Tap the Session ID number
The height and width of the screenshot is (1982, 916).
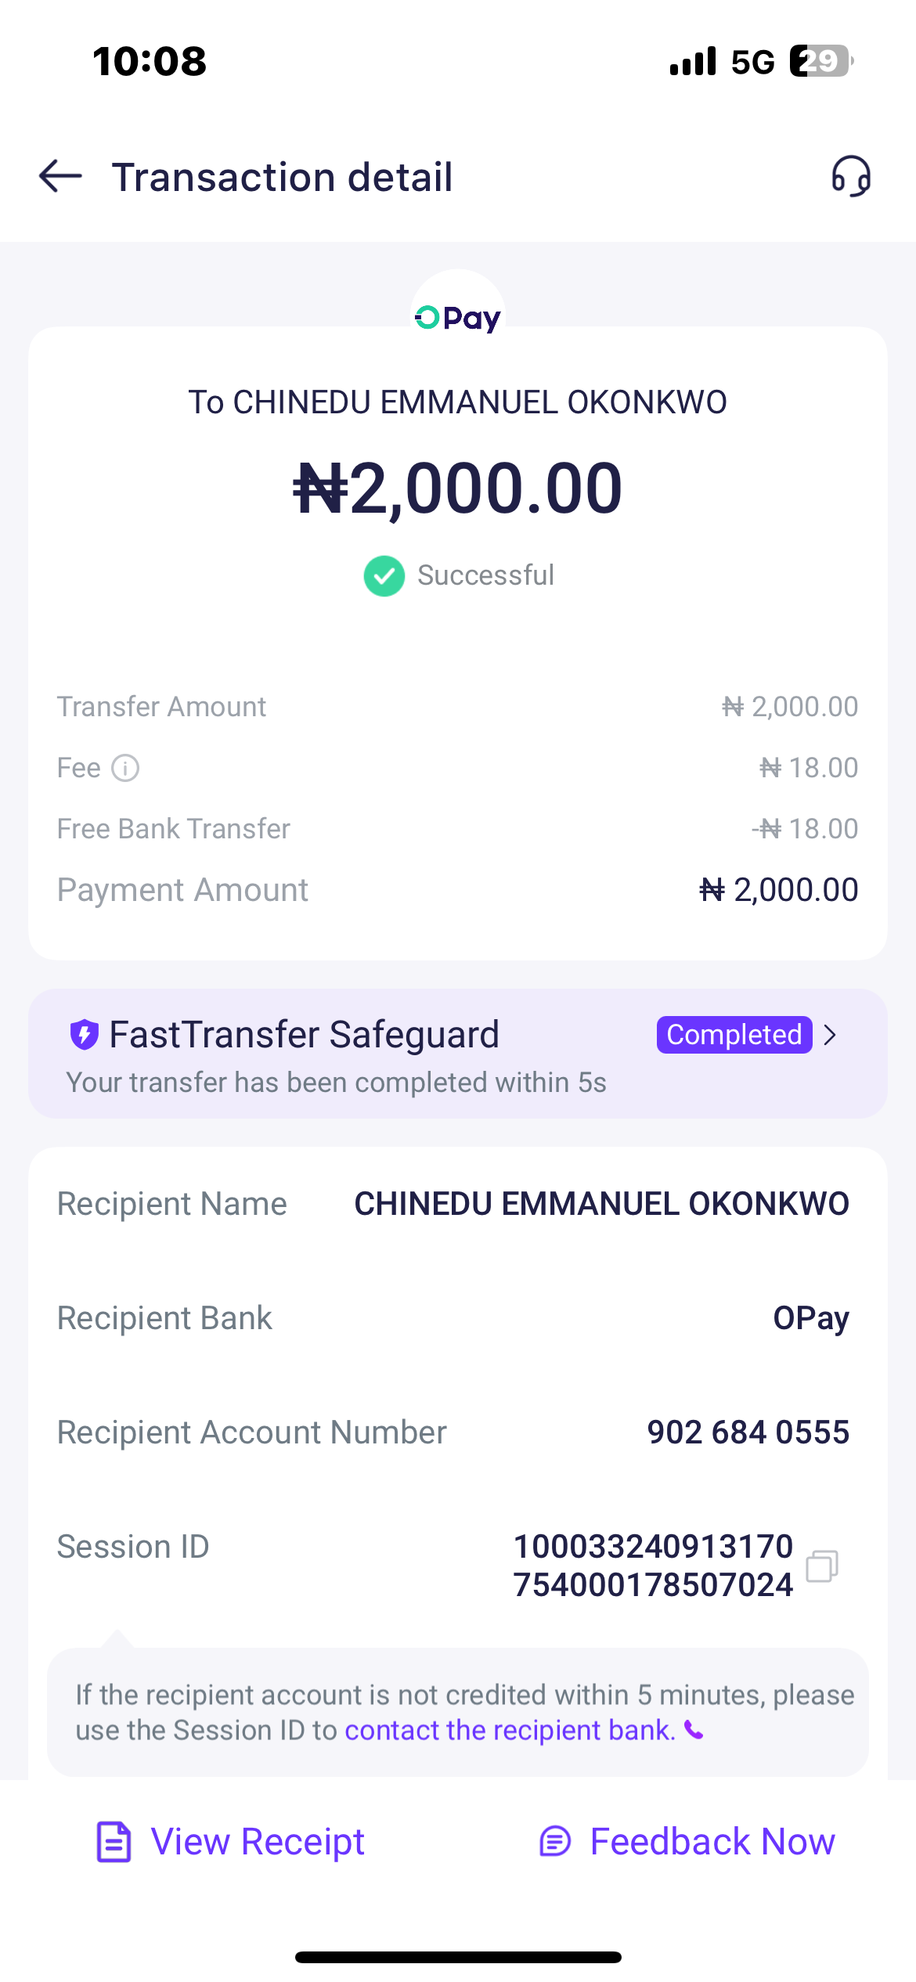click(x=653, y=1566)
